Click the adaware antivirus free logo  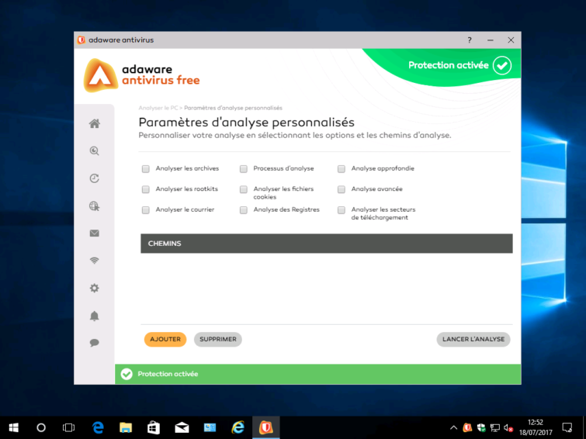click(142, 75)
